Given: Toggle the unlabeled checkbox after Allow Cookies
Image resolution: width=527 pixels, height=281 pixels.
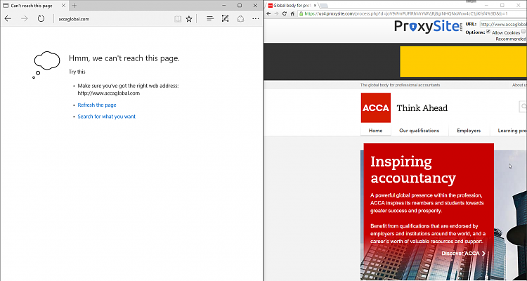Looking at the screenshot, I should pos(523,32).
